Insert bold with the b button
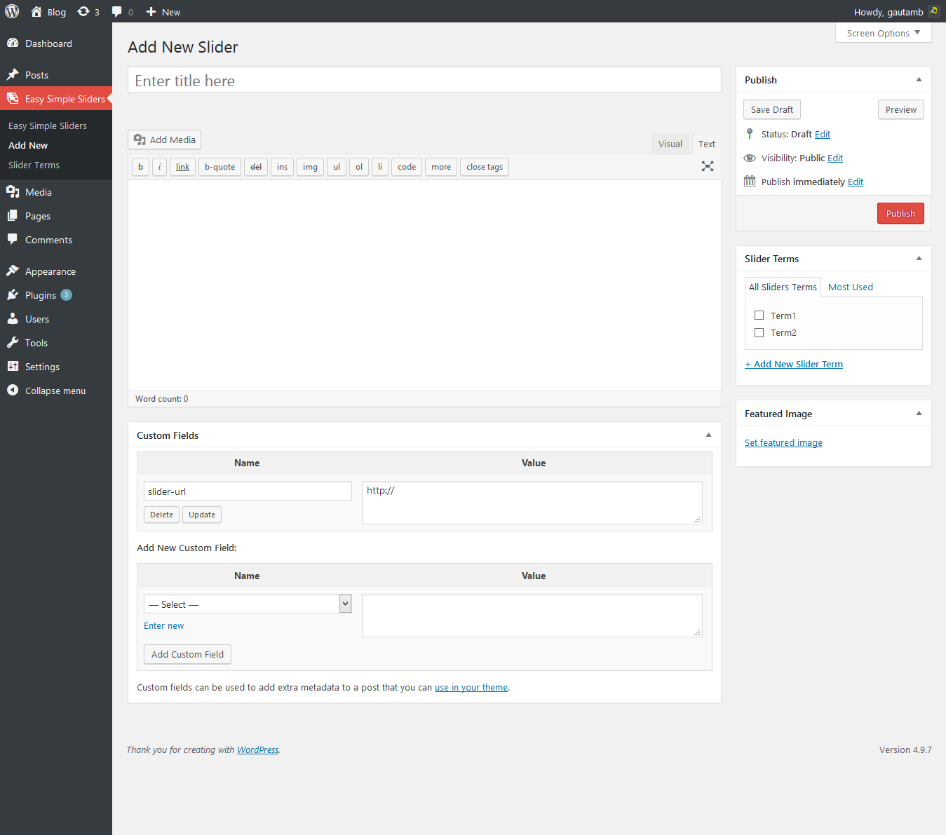 coord(140,167)
